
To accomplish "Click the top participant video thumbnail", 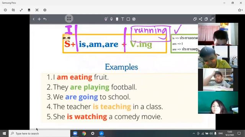I will tap(218, 34).
